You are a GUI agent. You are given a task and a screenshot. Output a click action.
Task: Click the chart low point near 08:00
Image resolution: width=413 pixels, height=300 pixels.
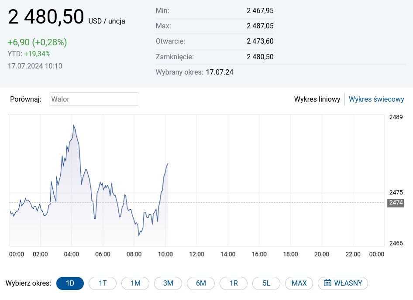coord(139,235)
